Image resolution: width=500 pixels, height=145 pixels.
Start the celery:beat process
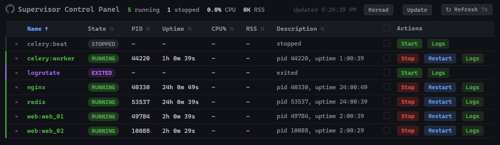(410, 44)
